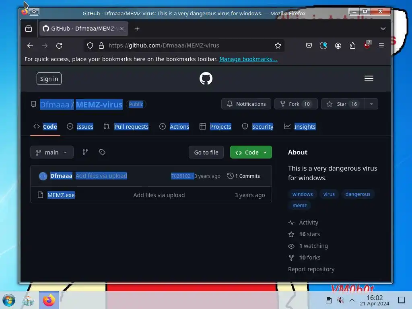Open the clipboard tray icon

[x=328, y=300]
